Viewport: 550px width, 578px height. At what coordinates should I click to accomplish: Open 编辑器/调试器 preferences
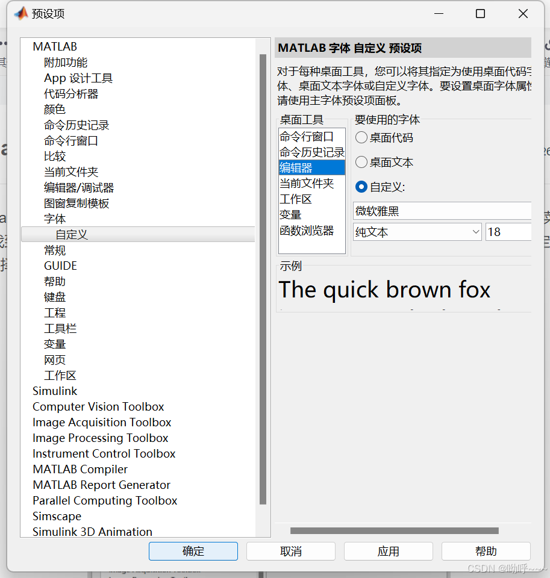79,188
